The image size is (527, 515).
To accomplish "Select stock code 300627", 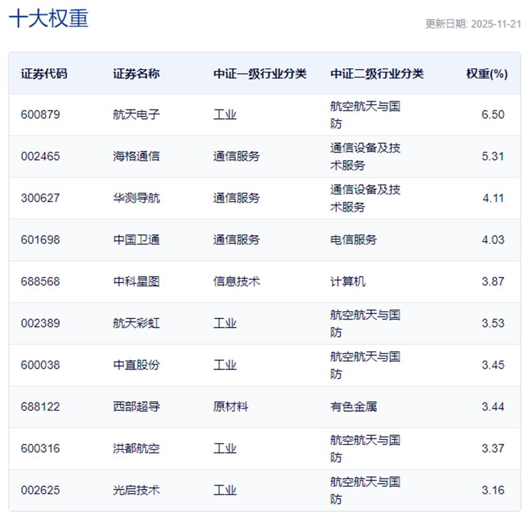I will (40, 198).
